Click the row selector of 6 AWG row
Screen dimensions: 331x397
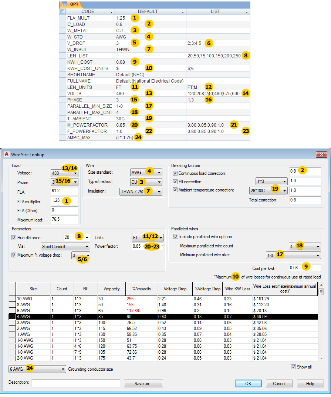[x=12, y=311]
